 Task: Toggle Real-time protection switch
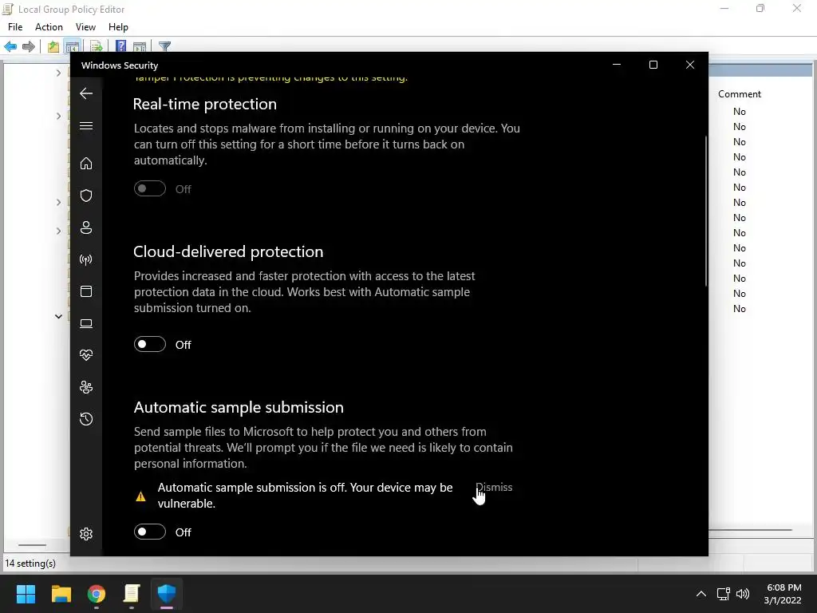[x=150, y=188]
